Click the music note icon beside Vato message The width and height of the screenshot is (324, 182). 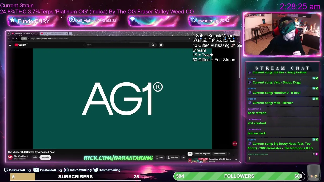pyautogui.click(x=250, y=83)
